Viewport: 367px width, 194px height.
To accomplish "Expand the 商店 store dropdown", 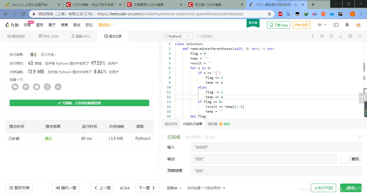I will [x=106, y=25].
